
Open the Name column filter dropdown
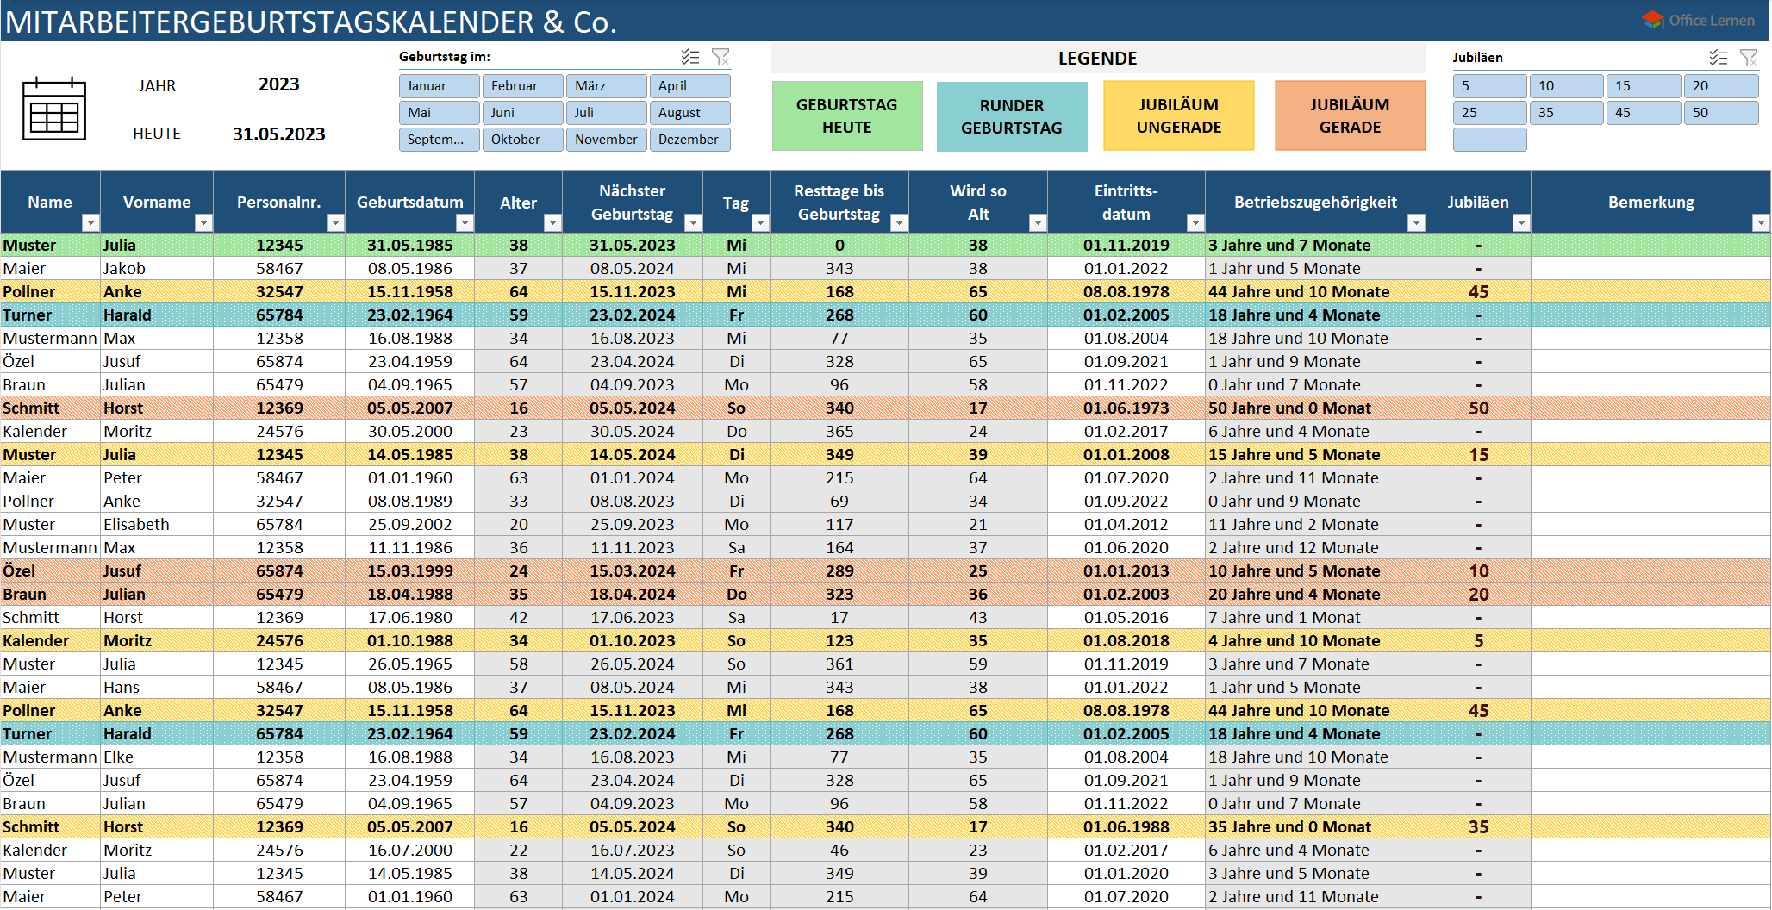point(90,223)
